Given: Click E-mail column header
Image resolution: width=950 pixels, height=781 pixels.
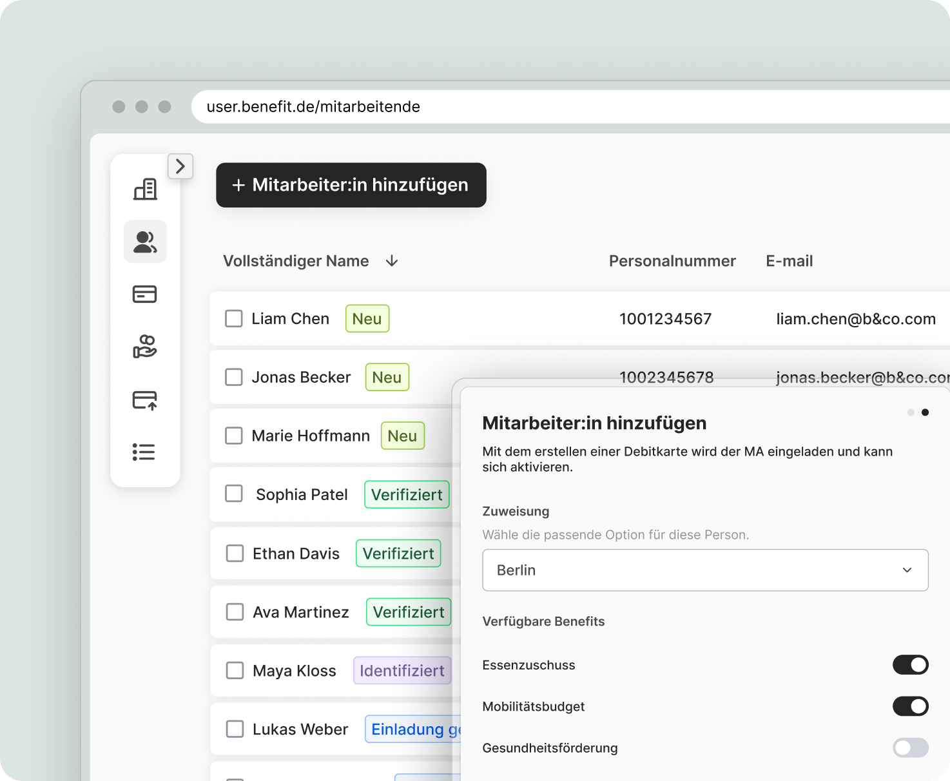Looking at the screenshot, I should (x=790, y=261).
